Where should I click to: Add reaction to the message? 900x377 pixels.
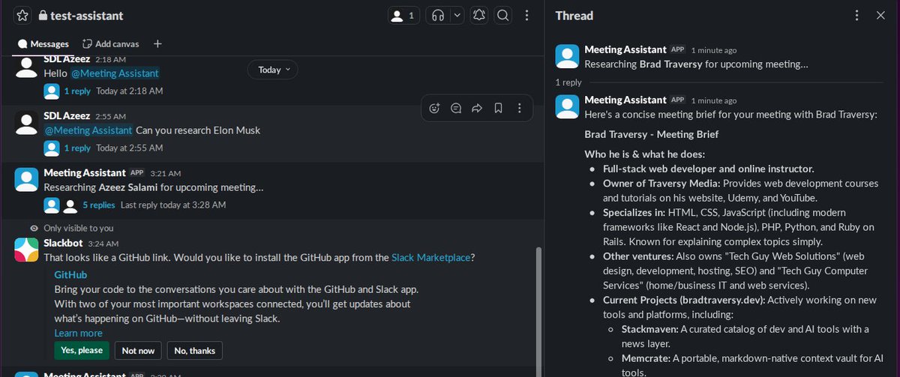pos(434,108)
